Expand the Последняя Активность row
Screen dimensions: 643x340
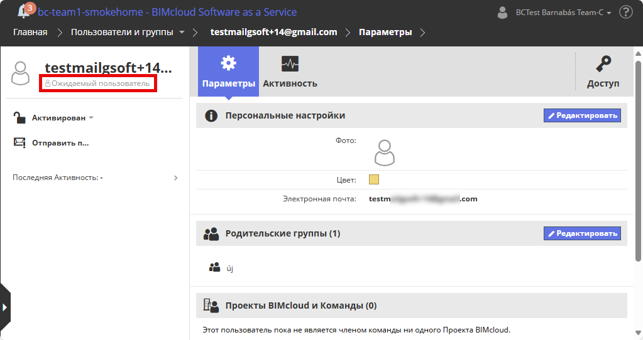pos(176,178)
